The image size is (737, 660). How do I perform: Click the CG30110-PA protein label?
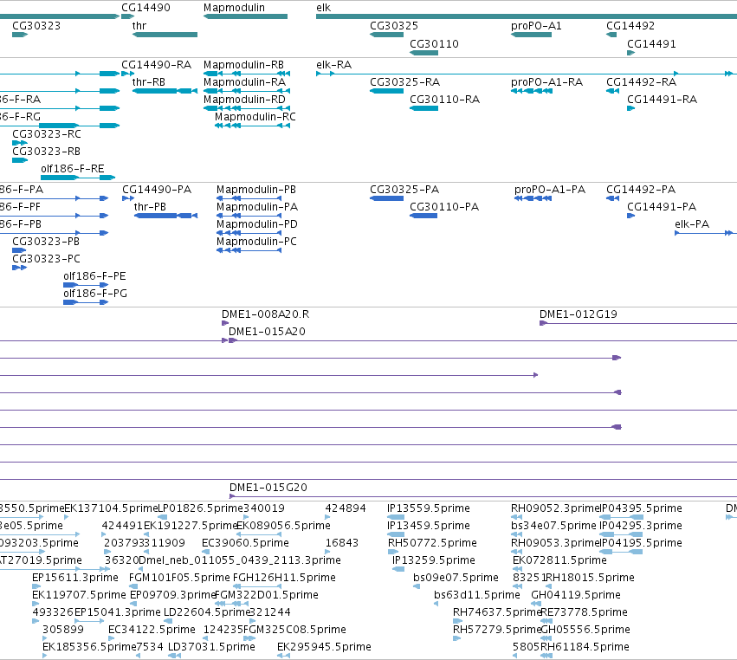click(444, 207)
